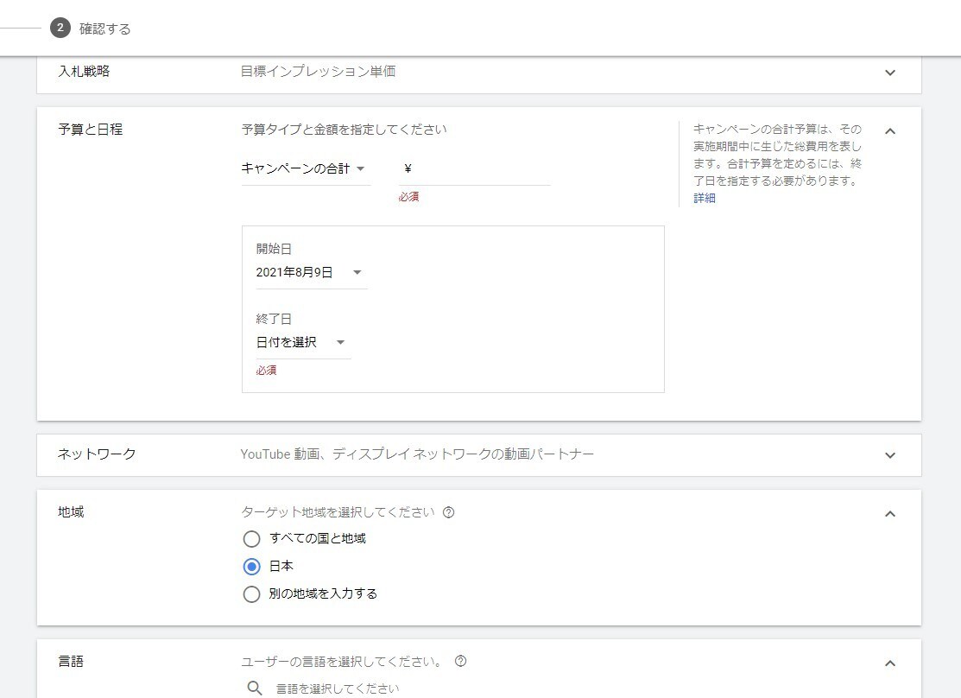Click the ¥ budget amount input field
Viewport: 961px width, 698px height.
point(474,169)
